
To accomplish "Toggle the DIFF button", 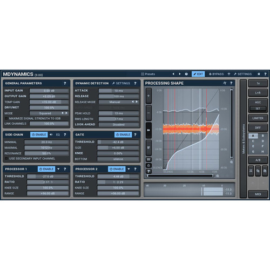I will [x=258, y=127].
